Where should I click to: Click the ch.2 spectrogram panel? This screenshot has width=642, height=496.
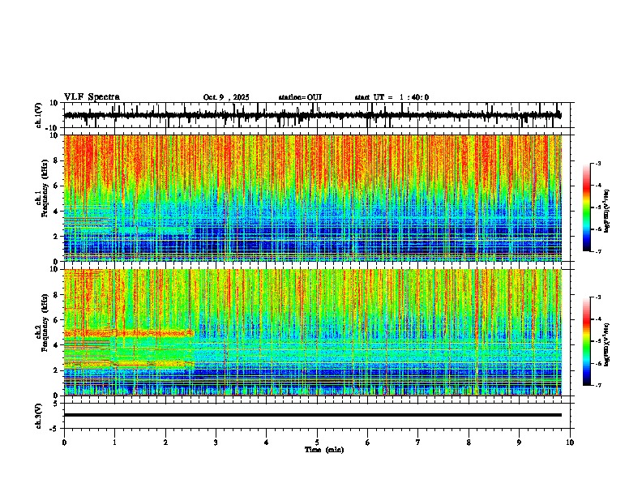coord(312,332)
